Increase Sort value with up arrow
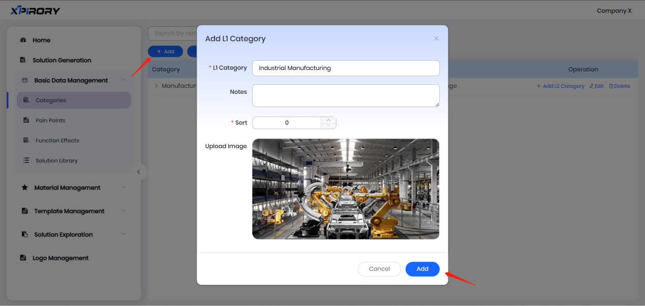The width and height of the screenshot is (645, 306). (328, 120)
